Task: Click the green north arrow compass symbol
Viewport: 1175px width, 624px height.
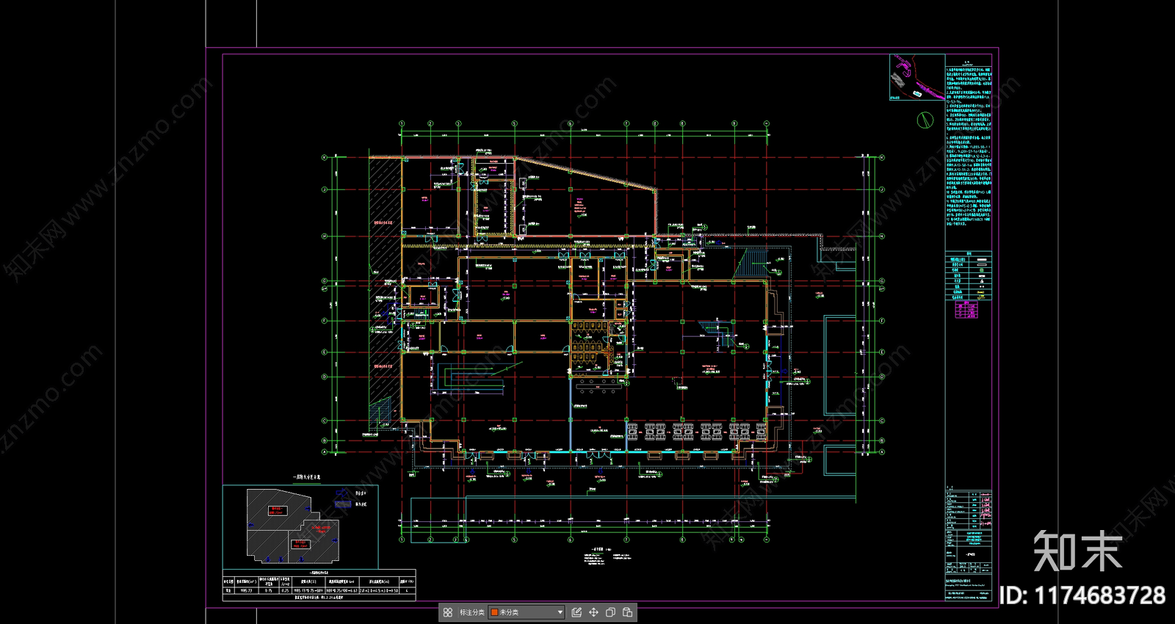Action: [925, 120]
